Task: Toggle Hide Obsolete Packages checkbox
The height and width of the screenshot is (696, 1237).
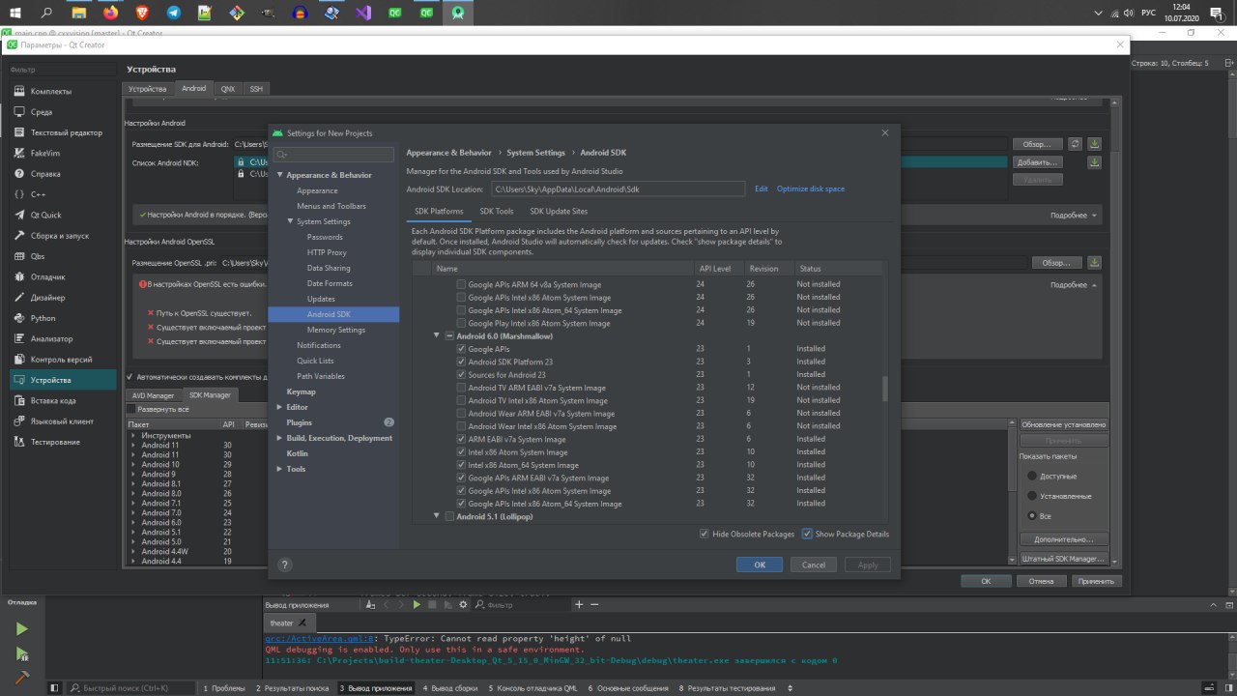Action: [705, 534]
